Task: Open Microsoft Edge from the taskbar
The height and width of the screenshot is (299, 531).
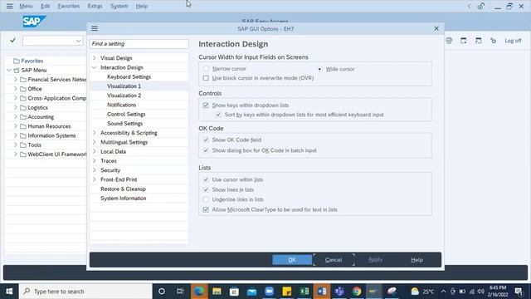Action: click(x=199, y=292)
